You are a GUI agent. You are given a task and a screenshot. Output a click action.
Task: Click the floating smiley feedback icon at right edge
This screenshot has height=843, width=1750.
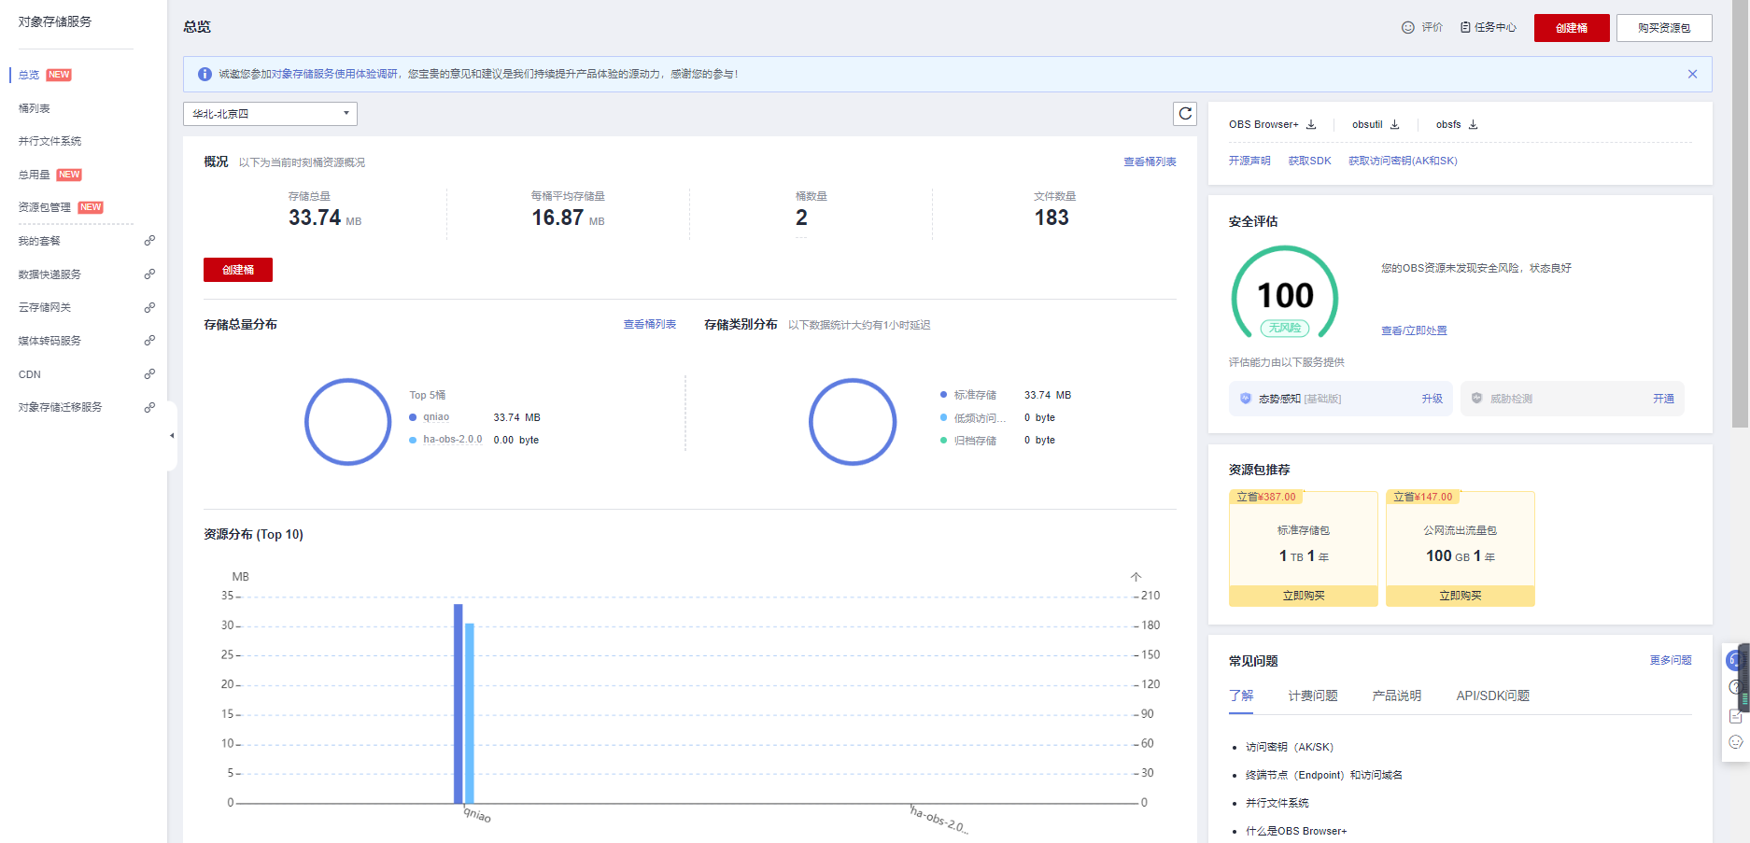pos(1736,742)
